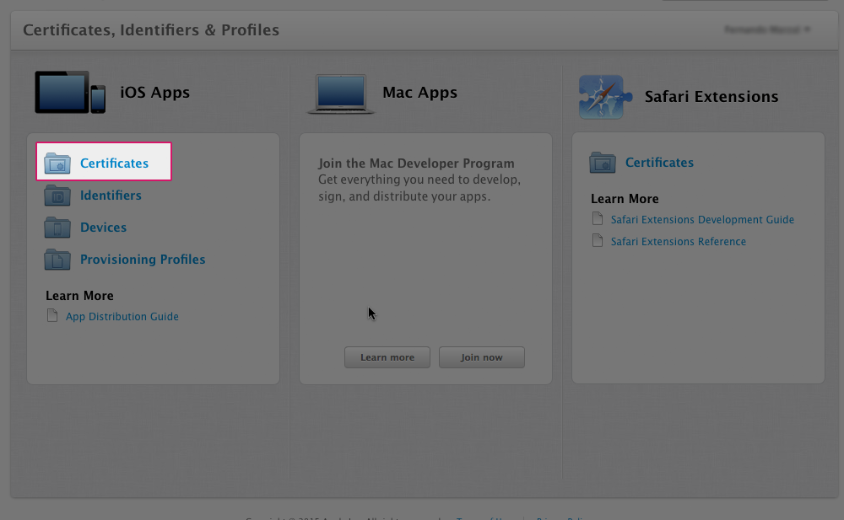Click the Certificates, Identifiers & Profiles title

pos(151,30)
